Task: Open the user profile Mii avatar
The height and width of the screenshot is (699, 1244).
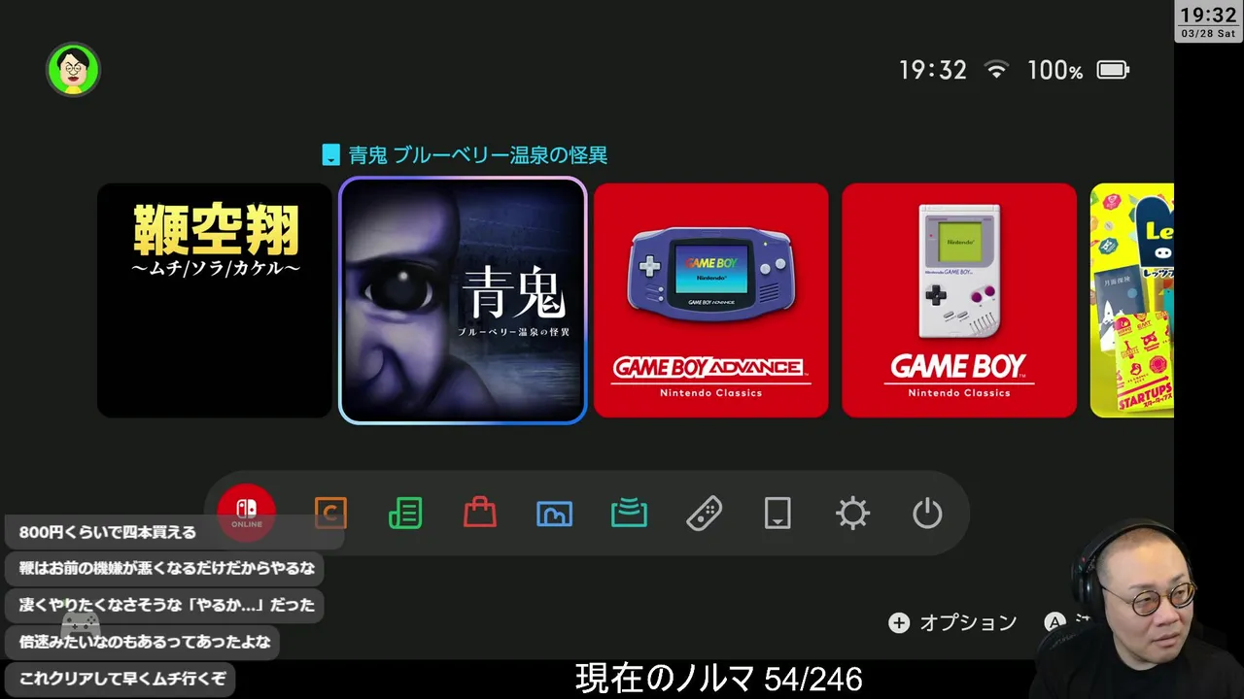Action: pos(73,69)
